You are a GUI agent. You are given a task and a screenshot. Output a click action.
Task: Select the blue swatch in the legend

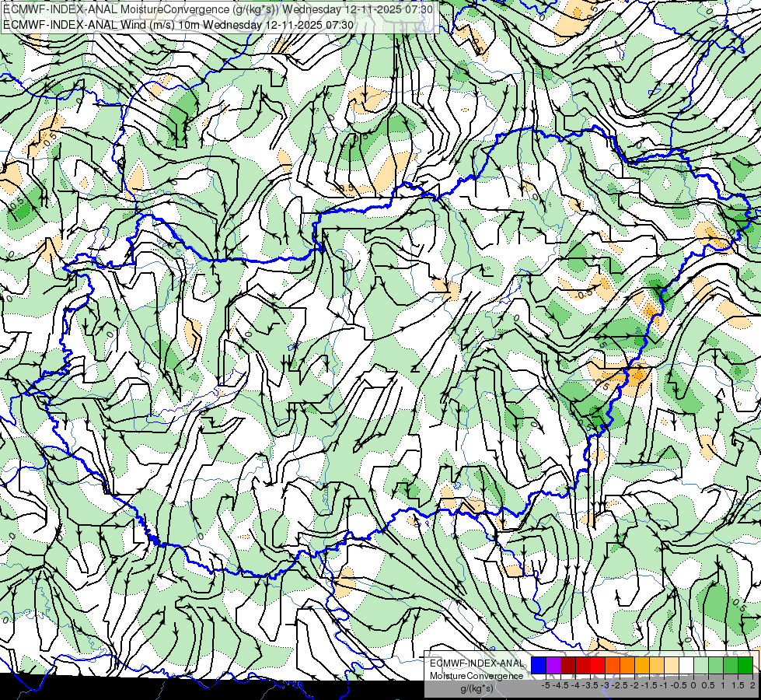(539, 665)
